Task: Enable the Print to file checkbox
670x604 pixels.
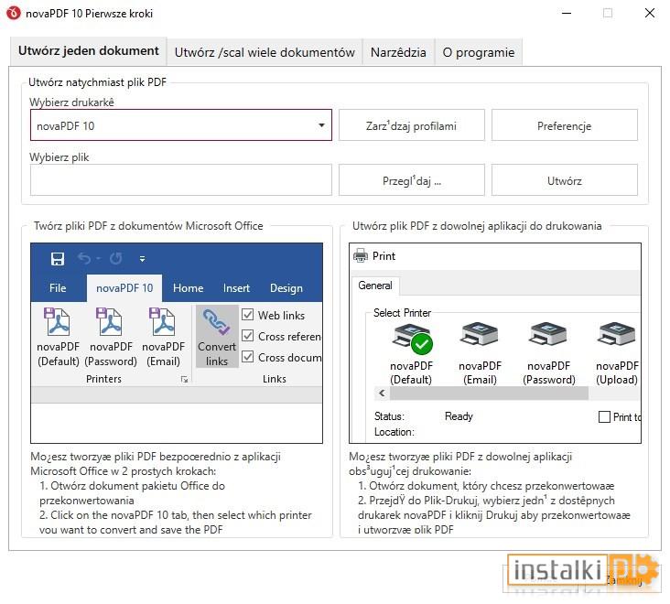Action: click(x=604, y=417)
